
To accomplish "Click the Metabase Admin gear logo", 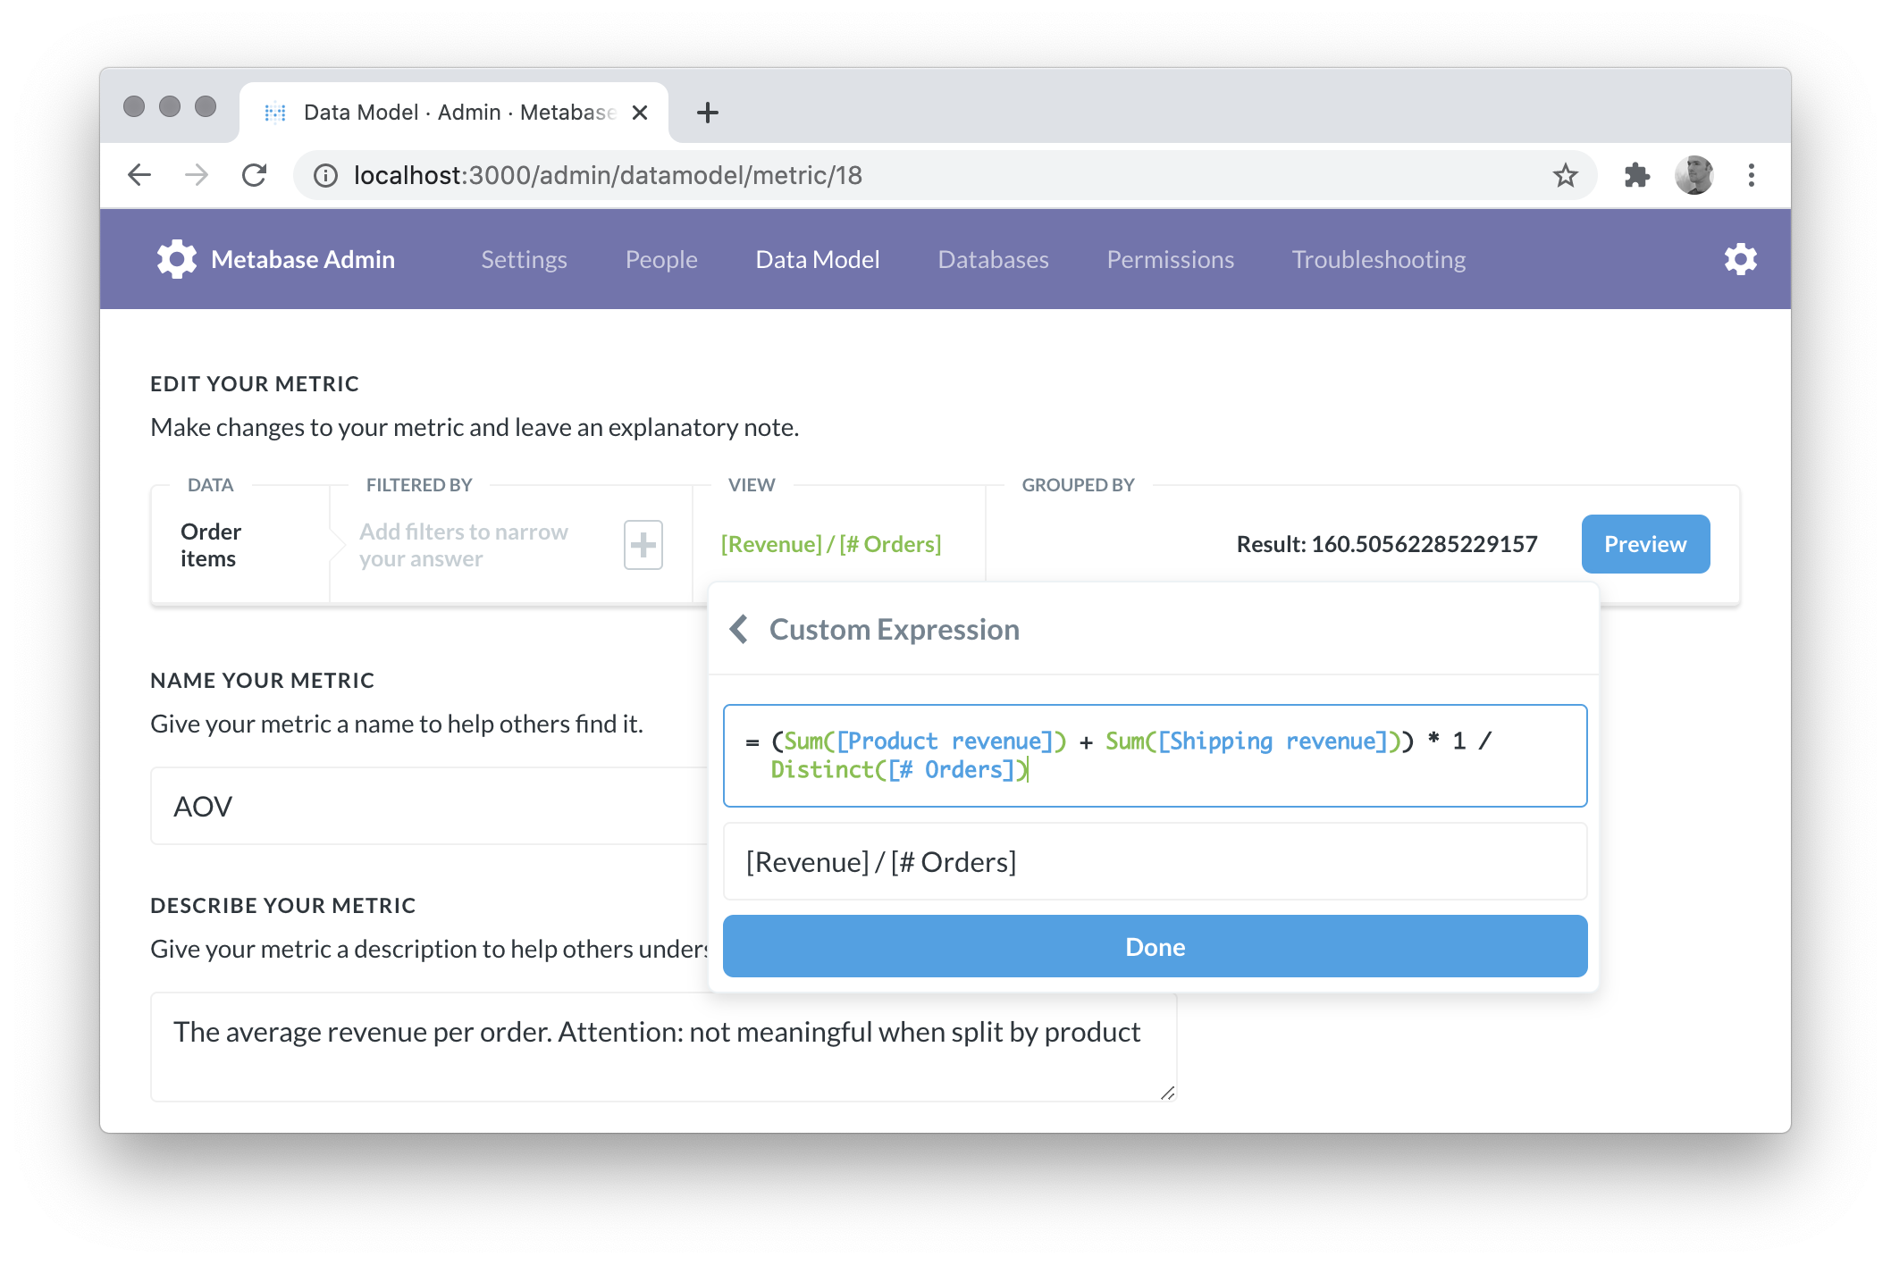I will (177, 259).
